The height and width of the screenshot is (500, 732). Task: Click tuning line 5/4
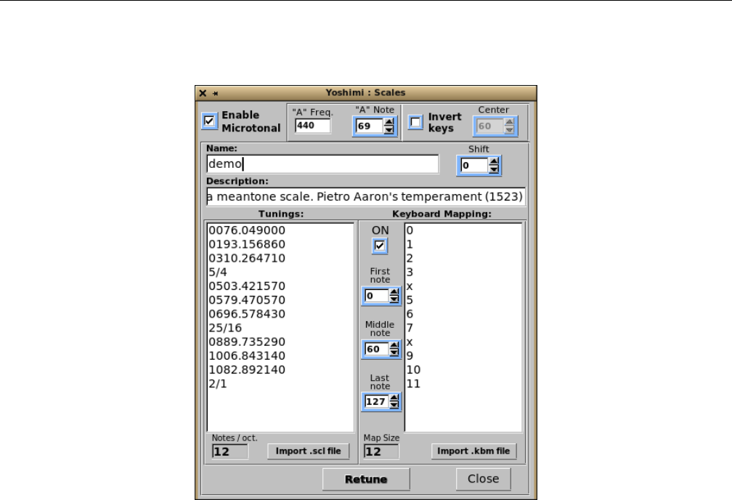click(218, 272)
